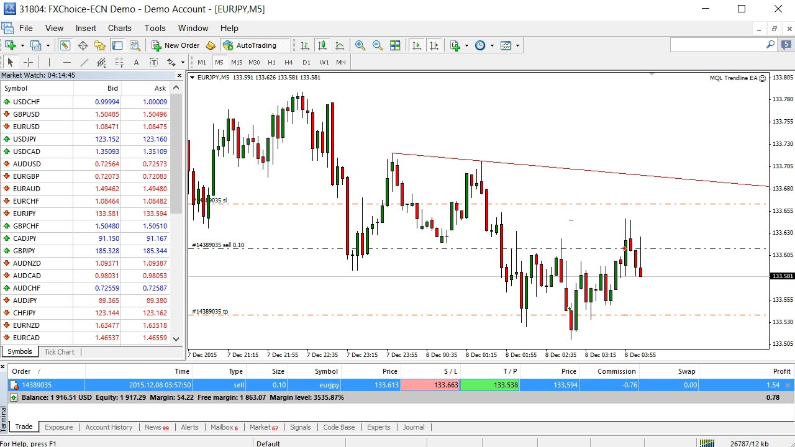795x447 pixels.
Task: Switch chart to H4 timeframe
Action: click(x=289, y=62)
